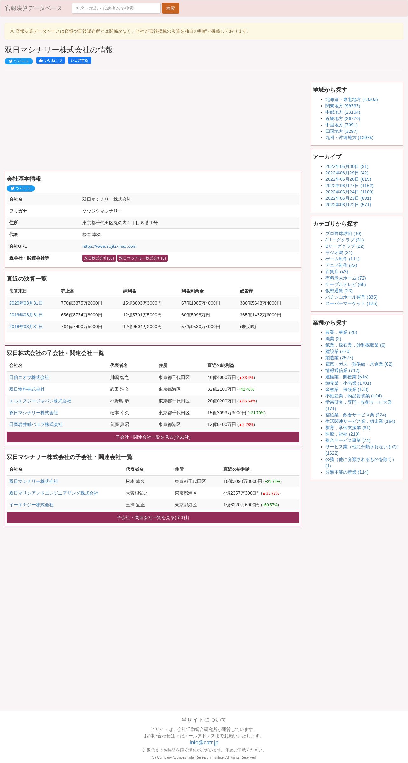The width and height of the screenshot is (408, 763).
Task: Open category ケーブルテレビ (68)
Action: (346, 284)
